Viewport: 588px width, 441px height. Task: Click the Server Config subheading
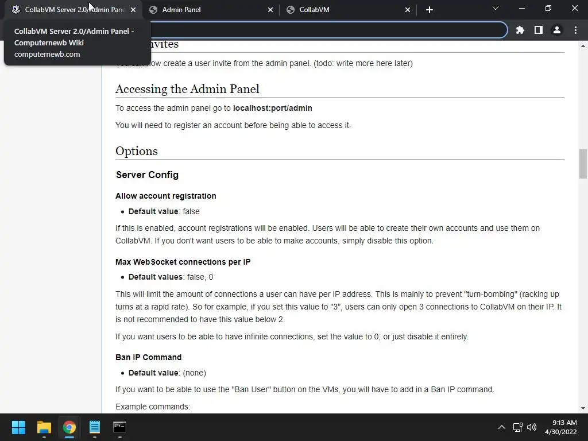click(147, 175)
